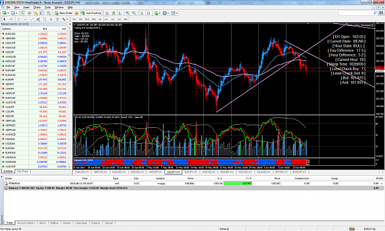The width and height of the screenshot is (385, 231).
Task: Toggle the Data Window crosshair icon
Action: coord(29,13)
